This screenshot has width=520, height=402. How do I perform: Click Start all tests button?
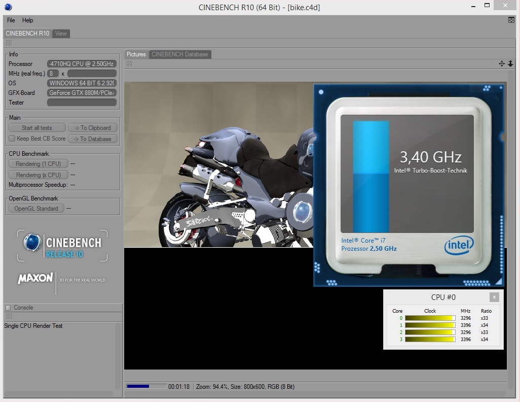pyautogui.click(x=37, y=127)
